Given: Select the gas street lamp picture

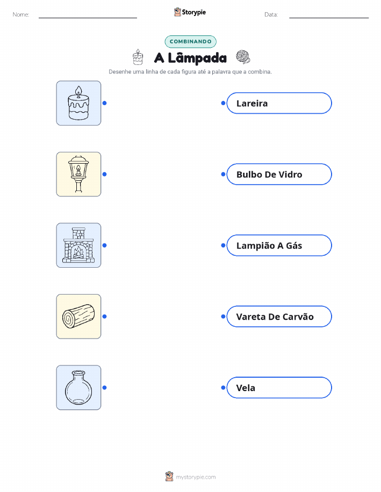Looking at the screenshot, I should (78, 174).
